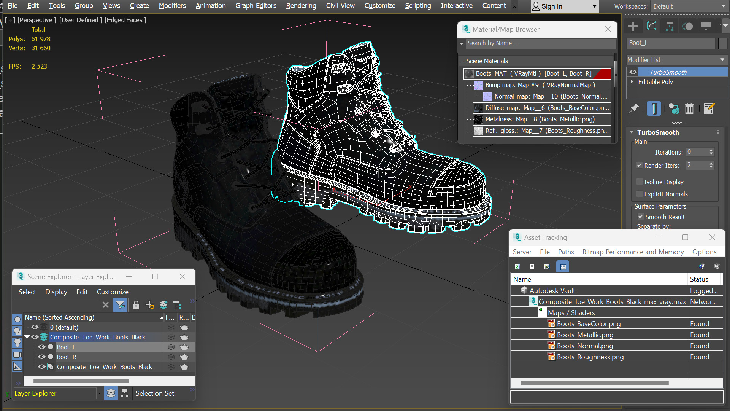Open the Modify tab in command panel
The width and height of the screenshot is (730, 411).
click(651, 26)
